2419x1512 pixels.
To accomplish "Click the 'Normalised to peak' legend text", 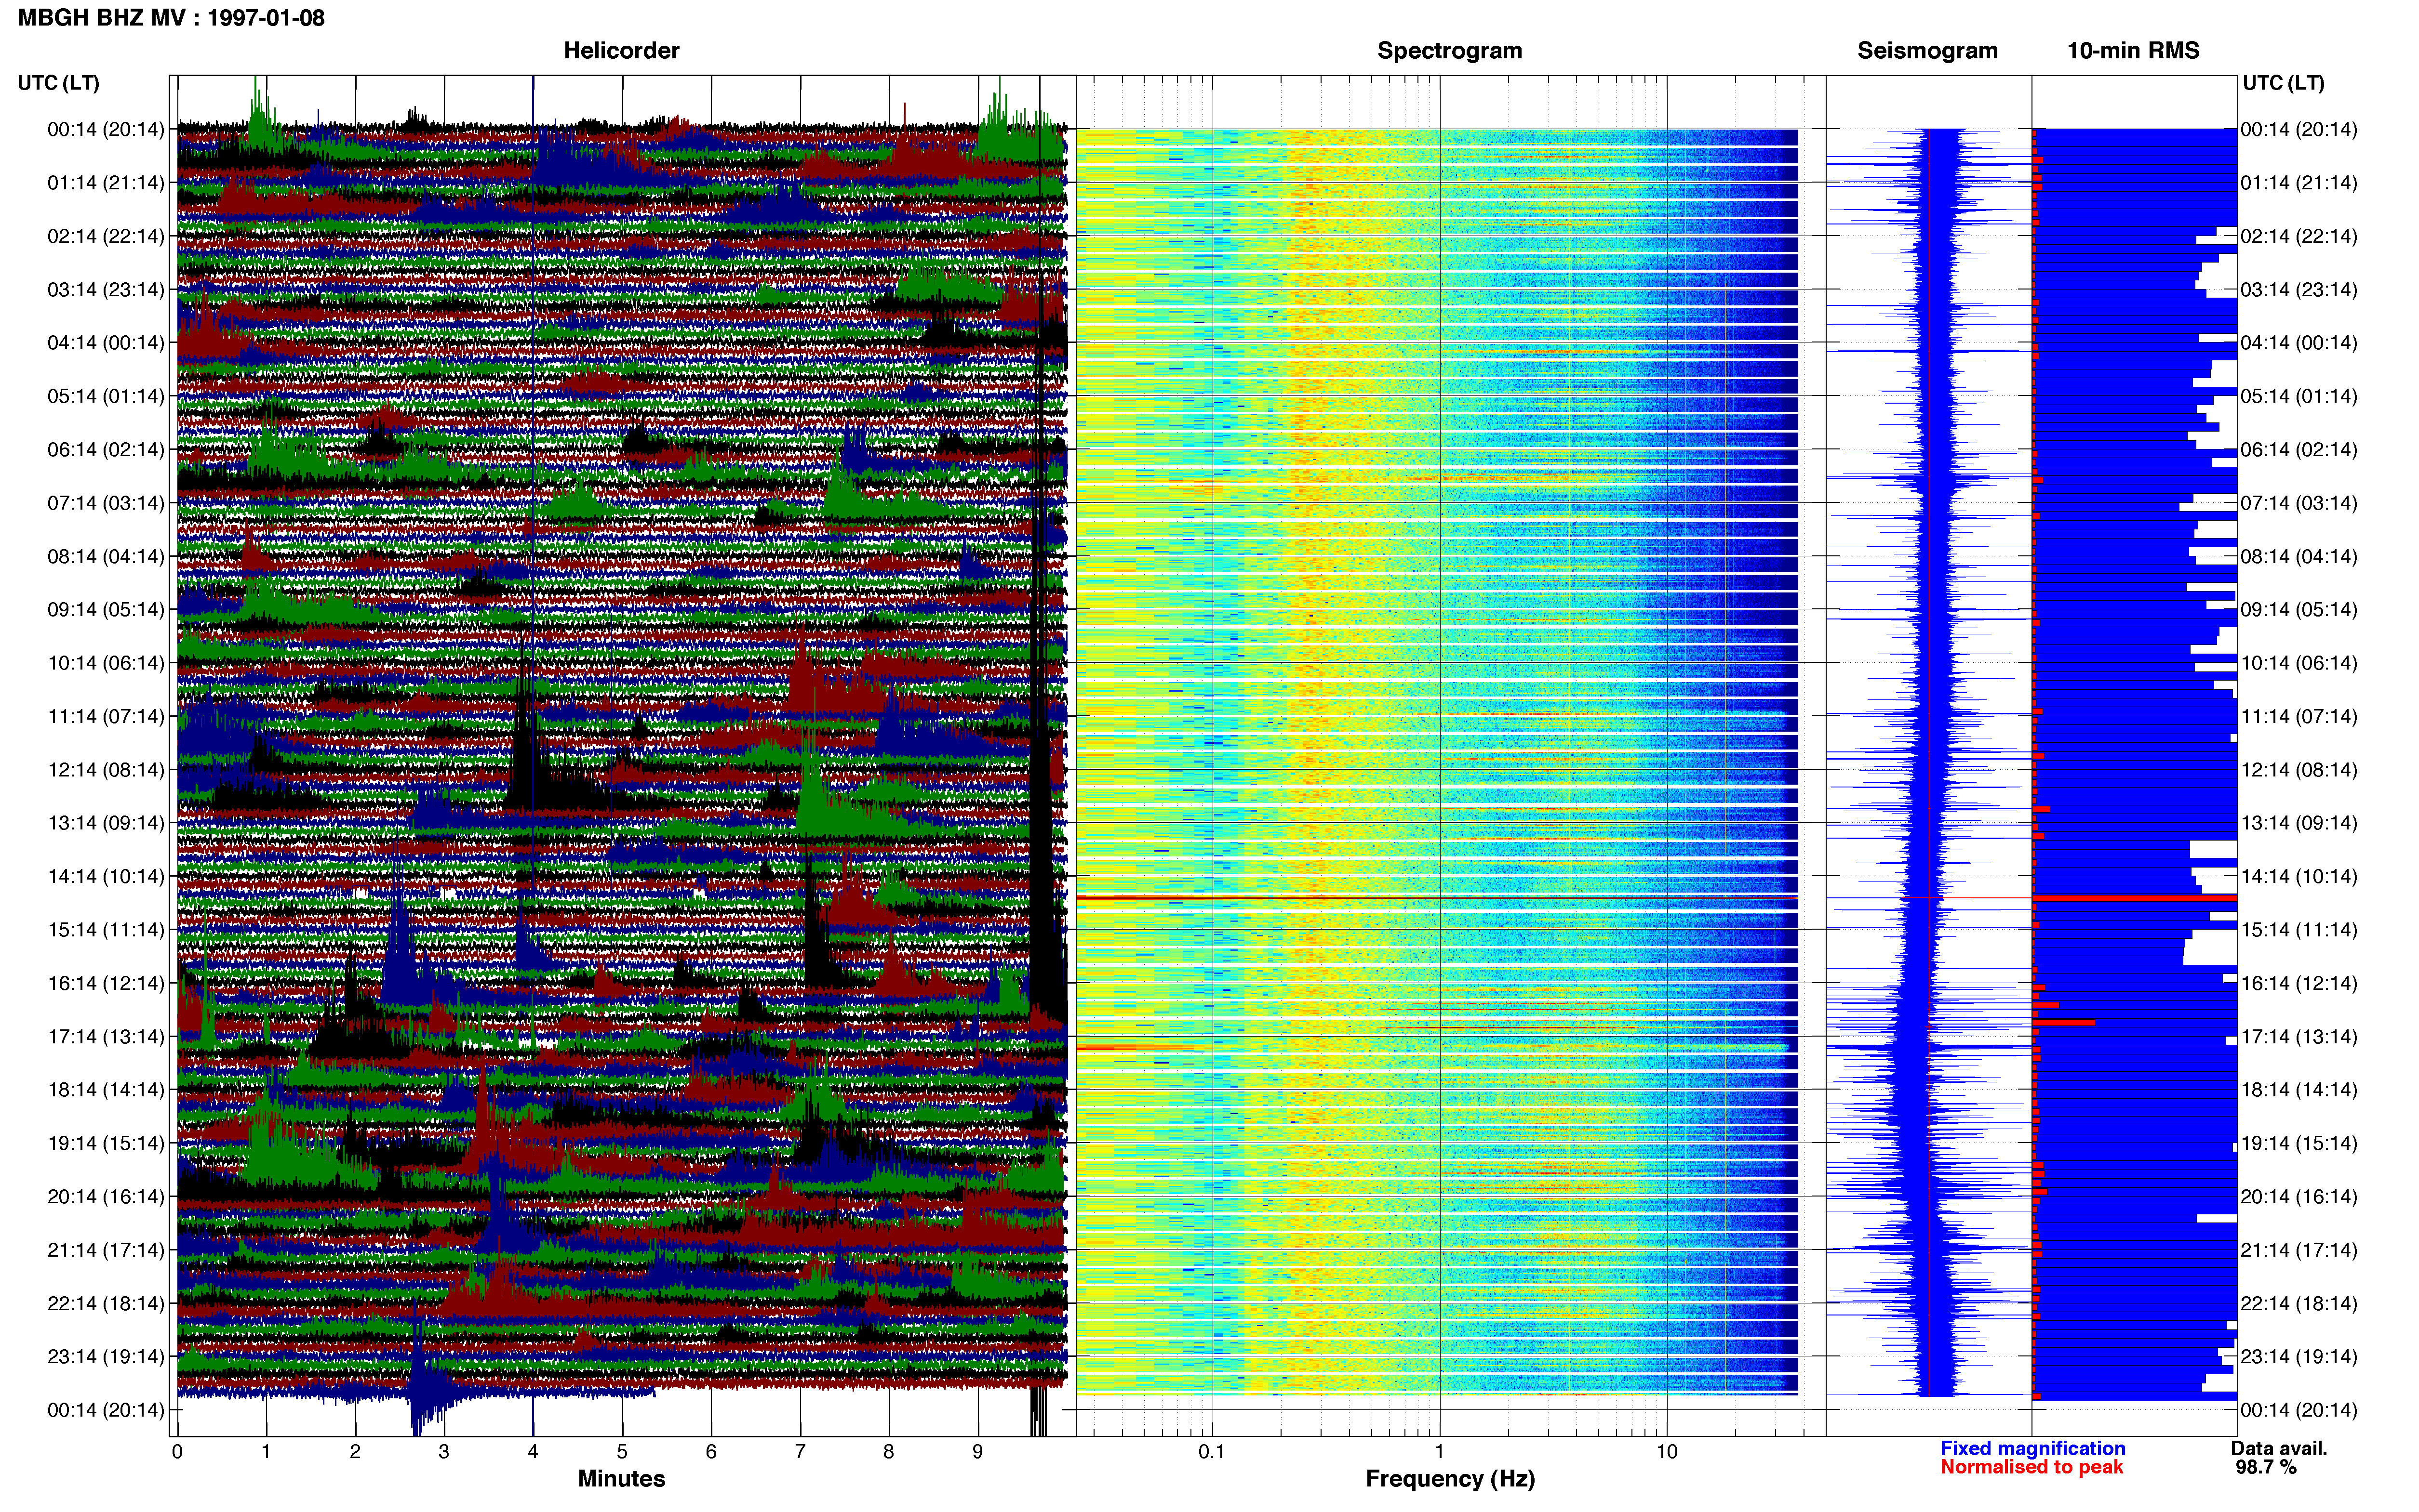I will (x=2031, y=1468).
